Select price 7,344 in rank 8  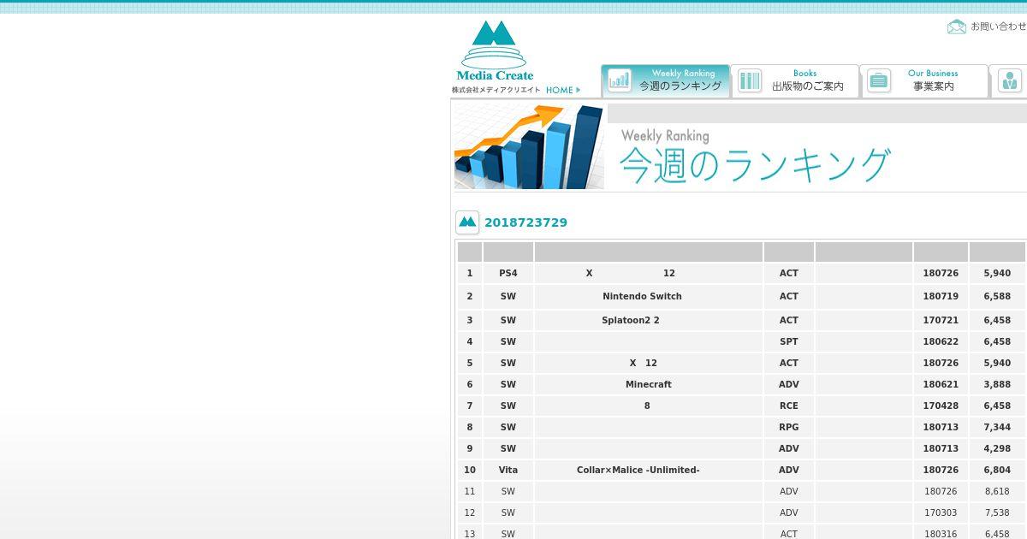[x=998, y=427]
